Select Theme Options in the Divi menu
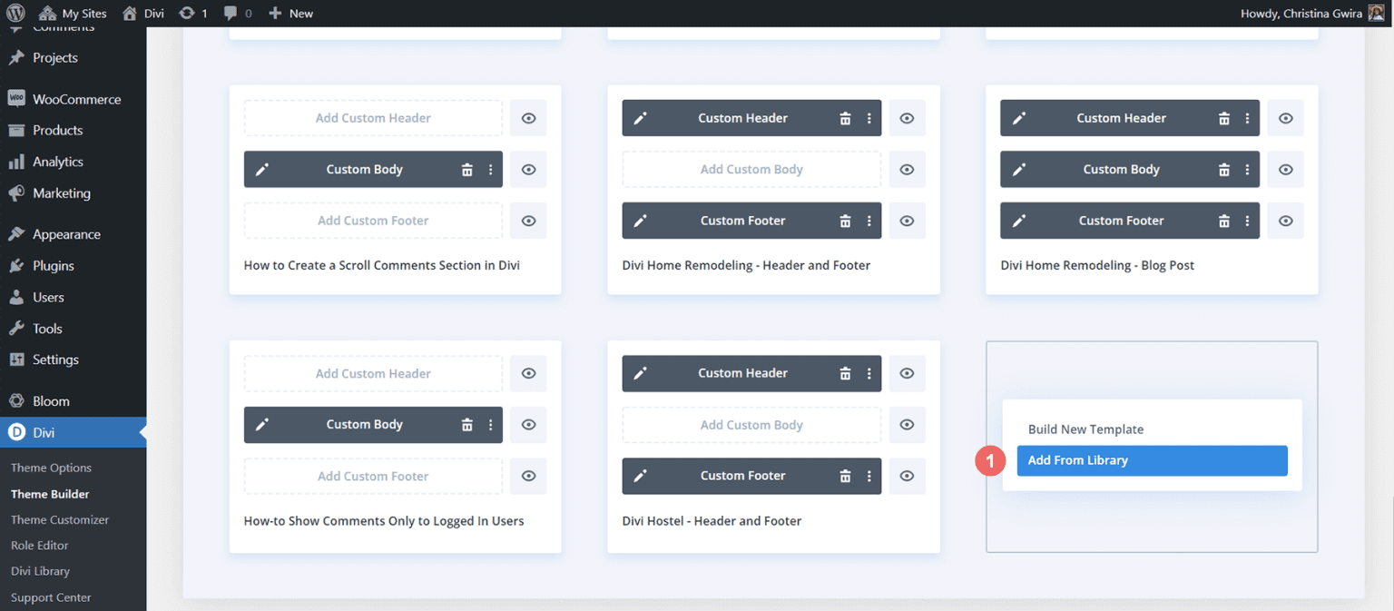The image size is (1394, 611). pyautogui.click(x=51, y=468)
